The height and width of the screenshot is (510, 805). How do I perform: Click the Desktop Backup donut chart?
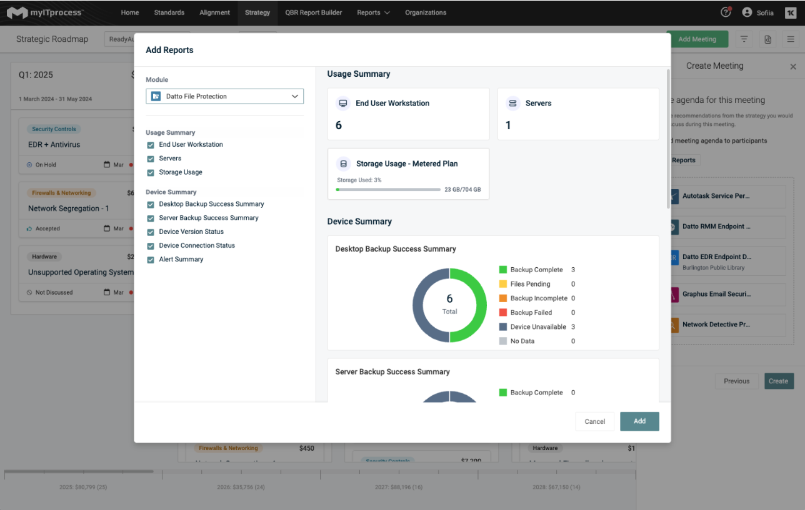coord(449,305)
